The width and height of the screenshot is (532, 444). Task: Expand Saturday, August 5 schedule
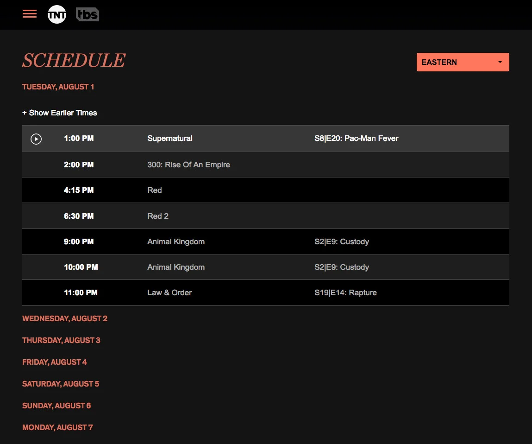pos(61,384)
